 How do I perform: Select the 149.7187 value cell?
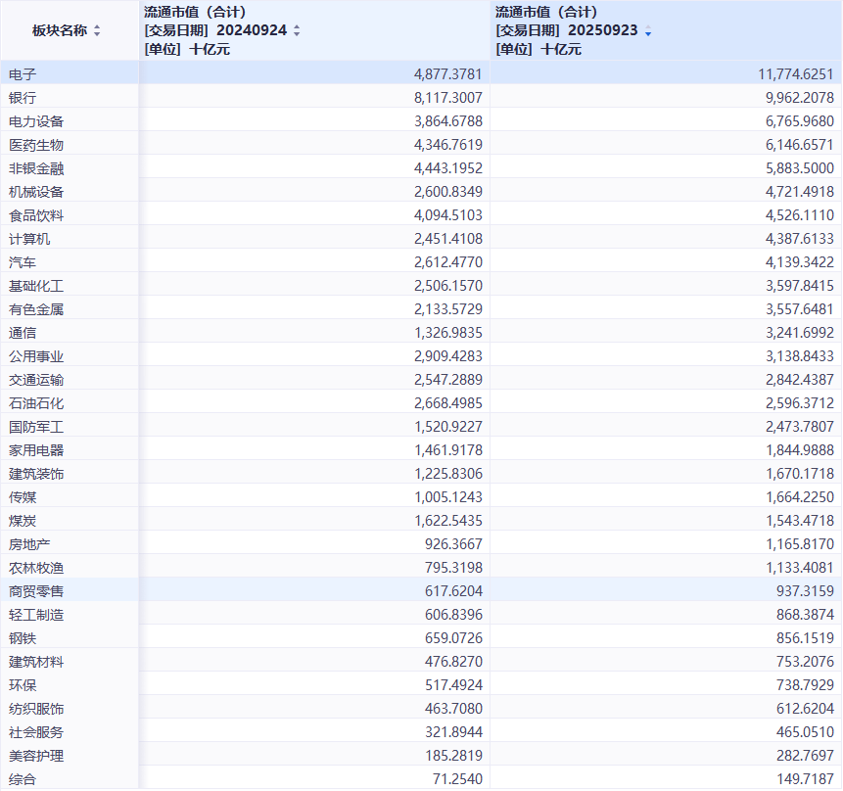click(804, 779)
